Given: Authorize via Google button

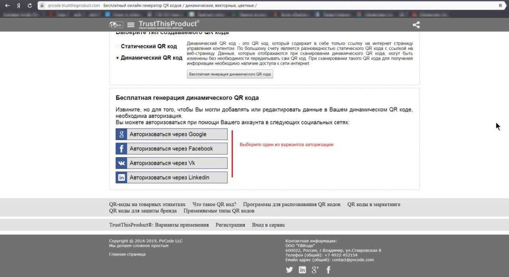Looking at the screenshot, I should tap(171, 134).
